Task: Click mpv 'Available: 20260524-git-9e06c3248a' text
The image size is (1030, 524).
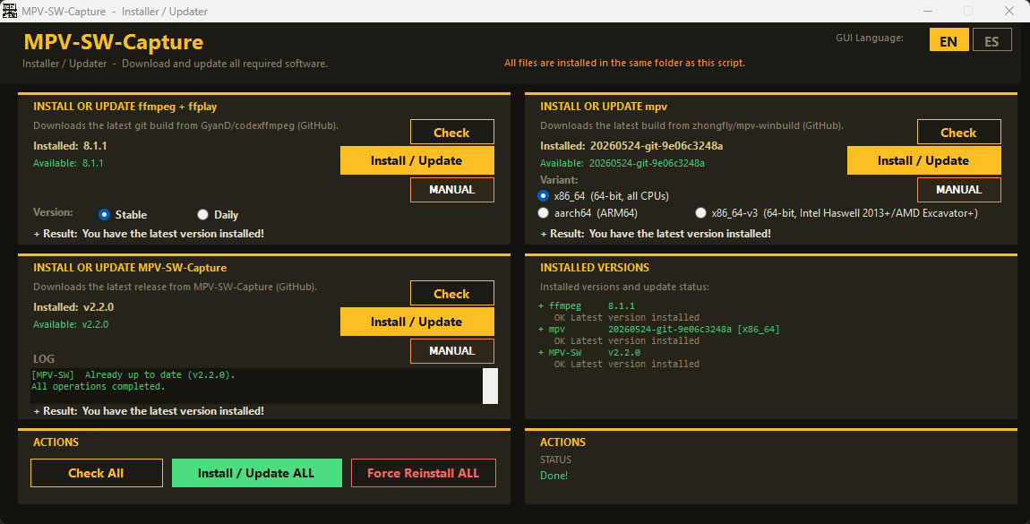Action: tap(622, 163)
